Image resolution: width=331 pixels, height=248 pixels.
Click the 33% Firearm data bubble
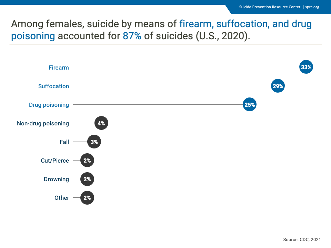coord(306,67)
